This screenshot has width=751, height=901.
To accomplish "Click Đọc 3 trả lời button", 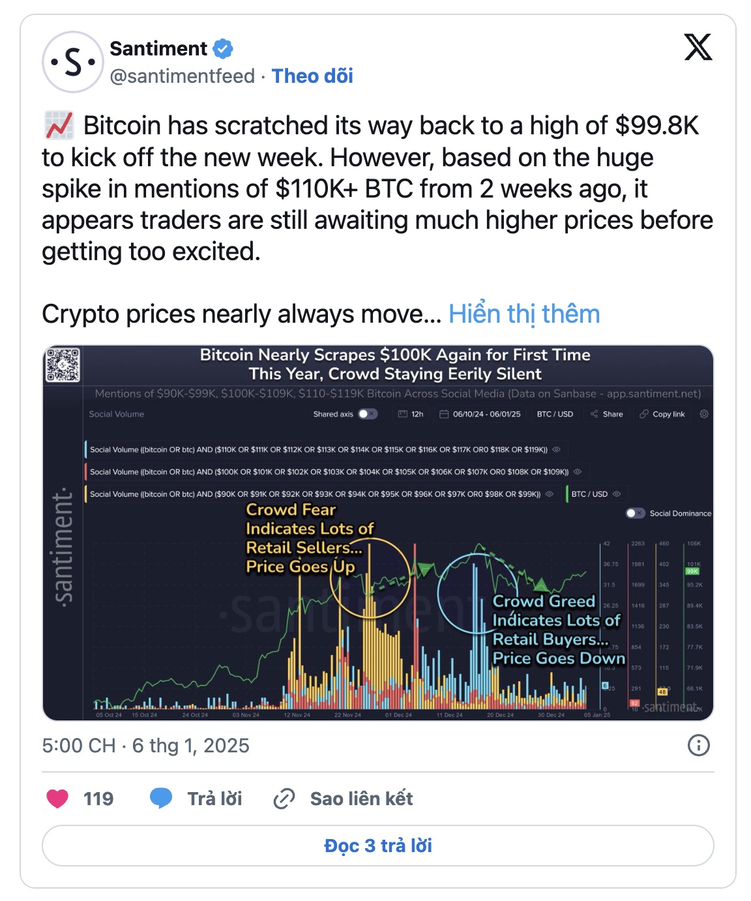I will (x=378, y=846).
